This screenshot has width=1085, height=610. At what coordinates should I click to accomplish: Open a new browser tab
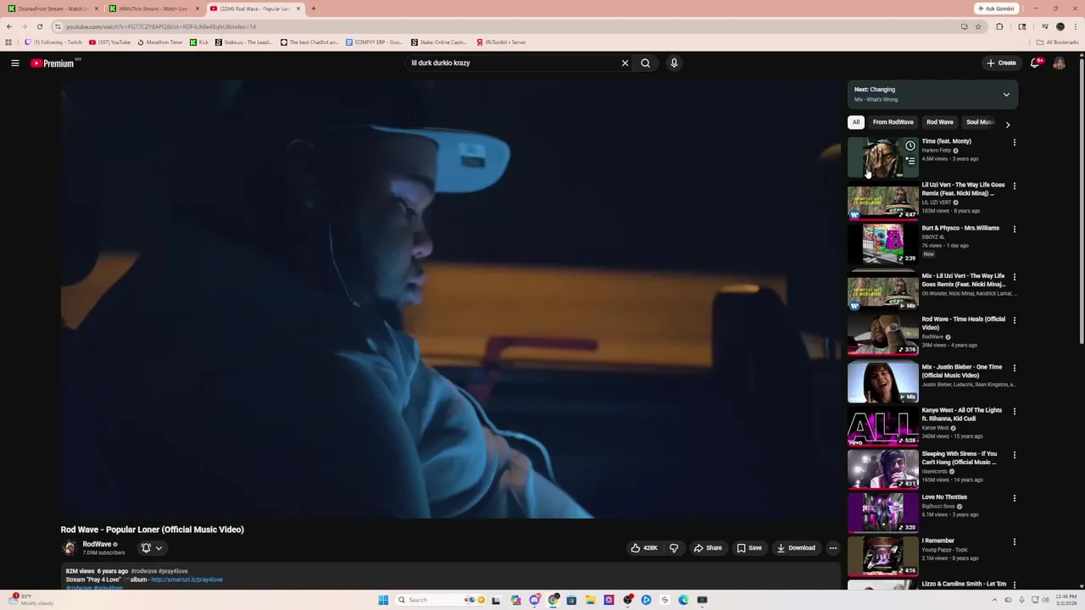click(313, 8)
